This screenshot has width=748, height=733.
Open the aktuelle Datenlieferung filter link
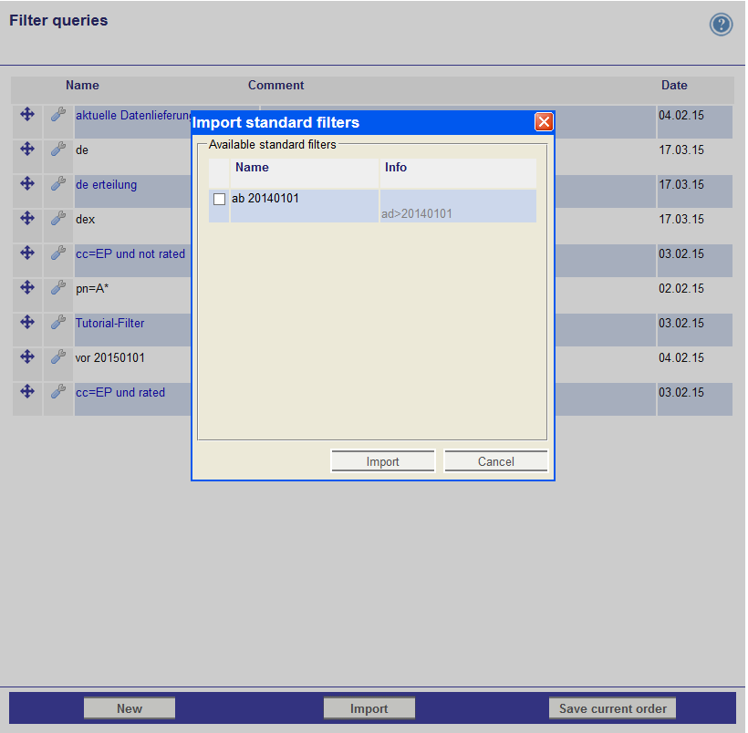point(133,116)
